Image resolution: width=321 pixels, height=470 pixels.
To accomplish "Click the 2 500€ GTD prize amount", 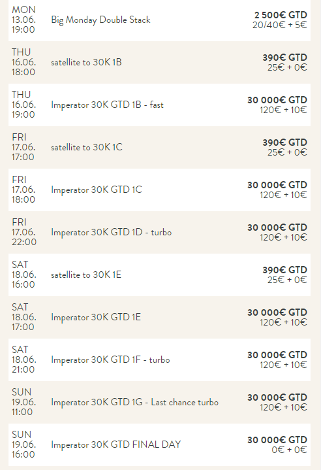I will [281, 14].
